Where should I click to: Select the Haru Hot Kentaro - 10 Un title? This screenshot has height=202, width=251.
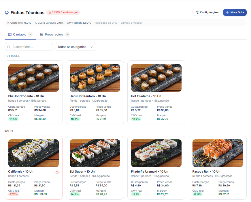click(x=88, y=96)
